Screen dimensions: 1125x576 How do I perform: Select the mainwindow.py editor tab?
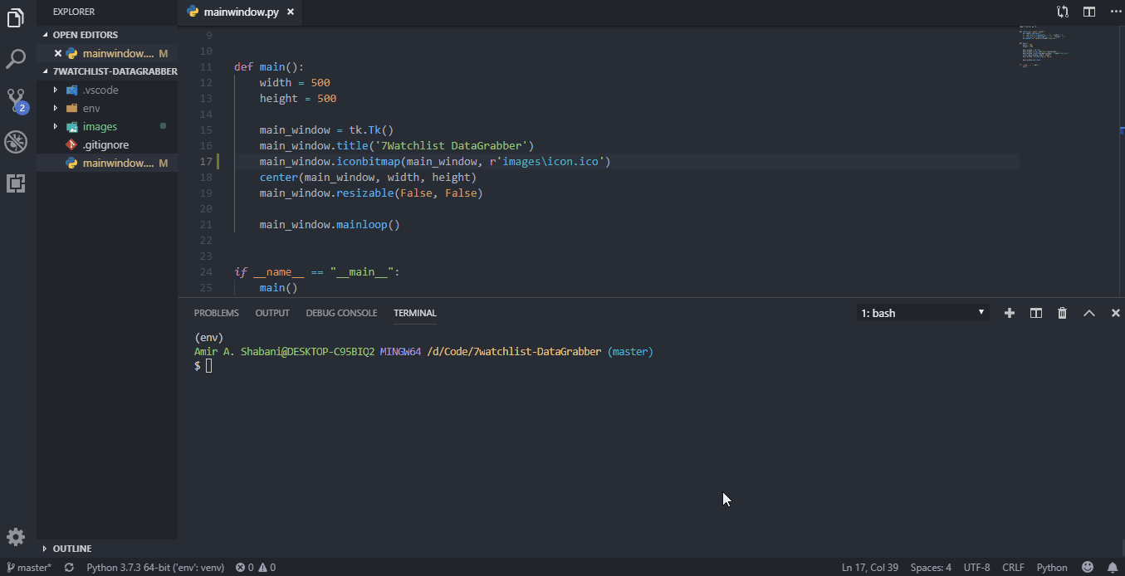point(240,12)
